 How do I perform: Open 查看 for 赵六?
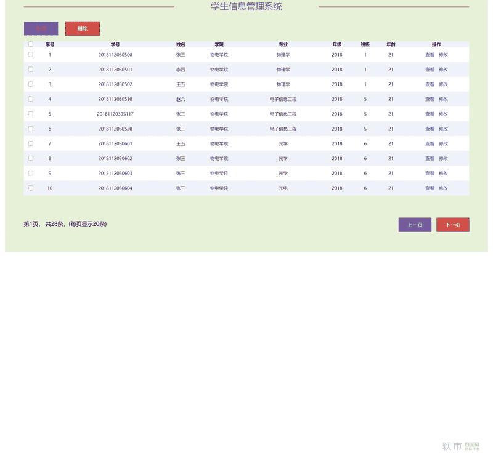pyautogui.click(x=430, y=99)
